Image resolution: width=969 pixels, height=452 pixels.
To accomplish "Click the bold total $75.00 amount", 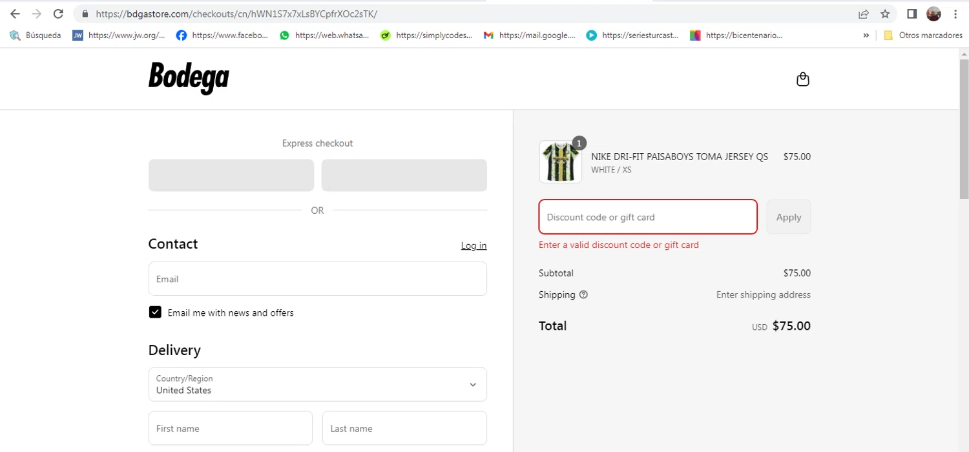I will coord(791,326).
